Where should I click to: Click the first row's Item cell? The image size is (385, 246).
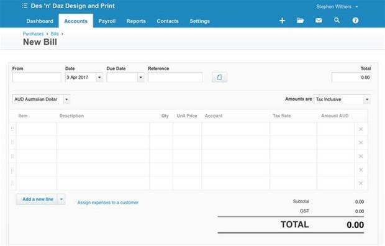pyautogui.click(x=37, y=129)
